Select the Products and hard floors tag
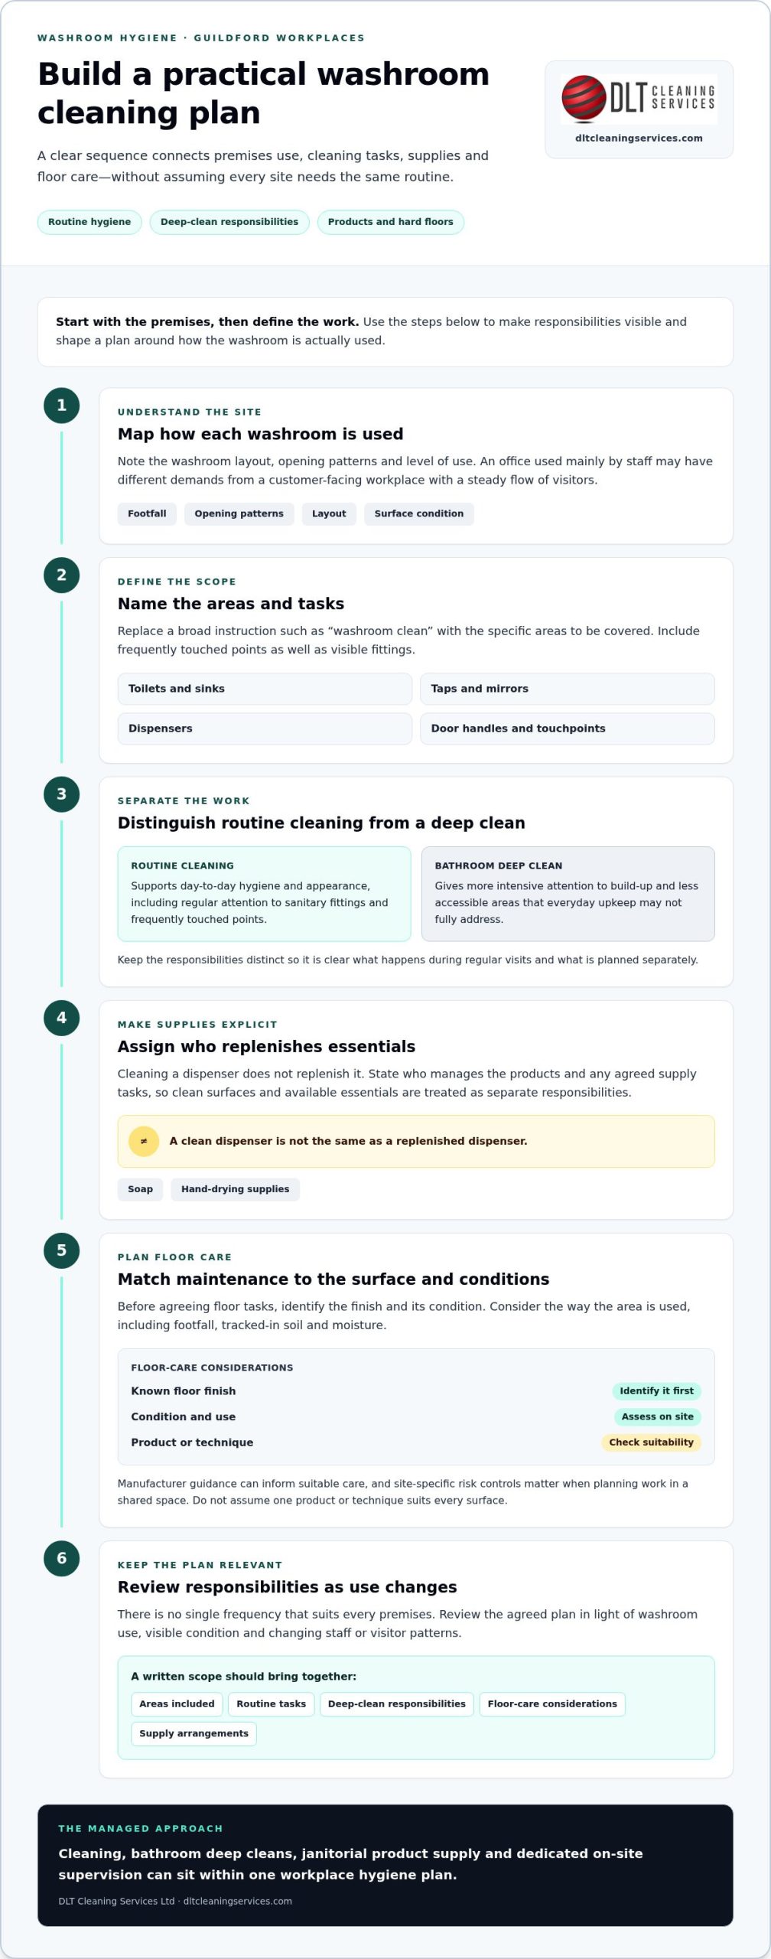The width and height of the screenshot is (771, 1959). (391, 222)
